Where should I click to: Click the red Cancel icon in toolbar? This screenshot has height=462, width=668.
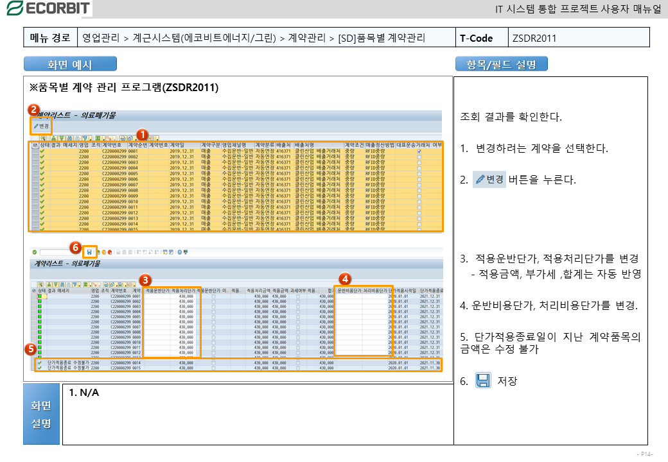coord(111,252)
